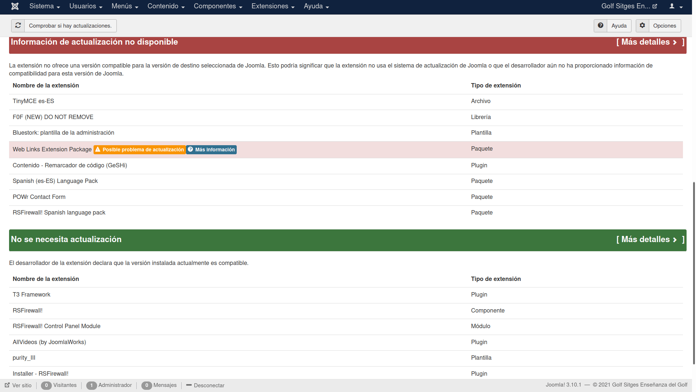Click external link icon beside Golf Sitges
696x392 pixels.
point(655,6)
